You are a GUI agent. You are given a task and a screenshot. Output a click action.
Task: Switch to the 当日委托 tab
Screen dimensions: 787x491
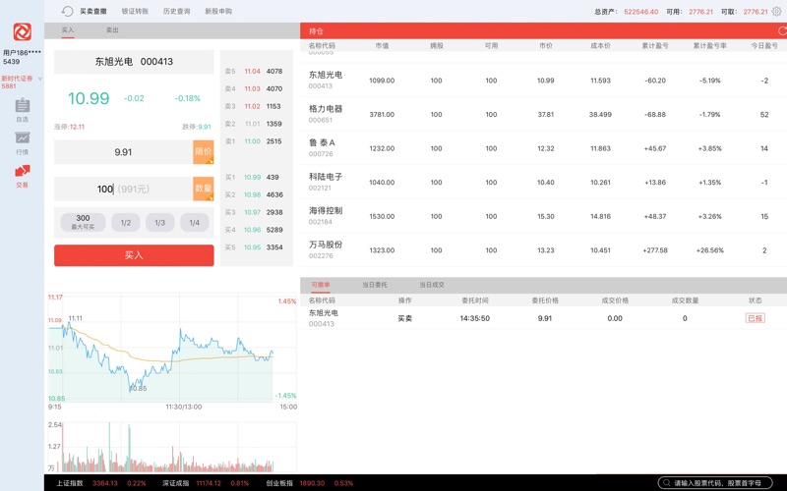tap(375, 285)
